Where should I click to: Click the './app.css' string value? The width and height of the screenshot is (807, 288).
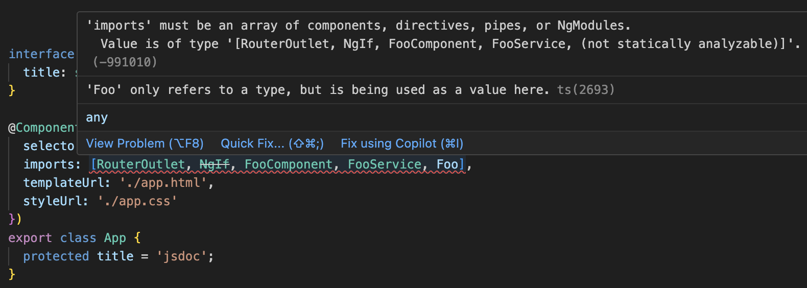tap(137, 201)
